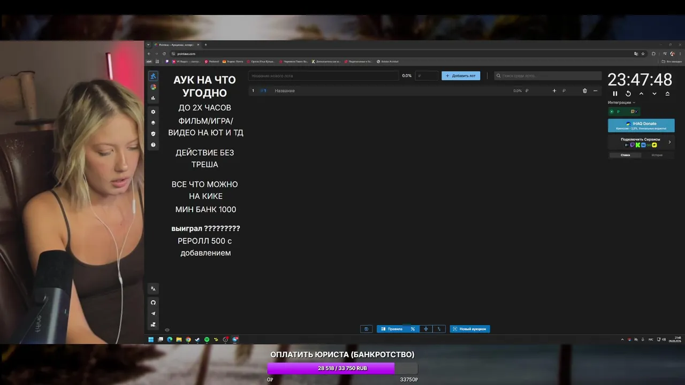This screenshot has width=685, height=385.
Task: Open Spotify from the taskbar
Action: 207,340
